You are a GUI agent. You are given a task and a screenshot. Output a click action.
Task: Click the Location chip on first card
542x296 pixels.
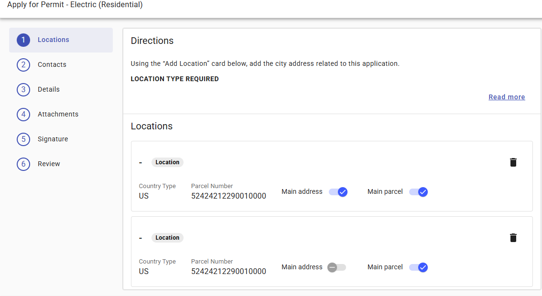point(167,162)
